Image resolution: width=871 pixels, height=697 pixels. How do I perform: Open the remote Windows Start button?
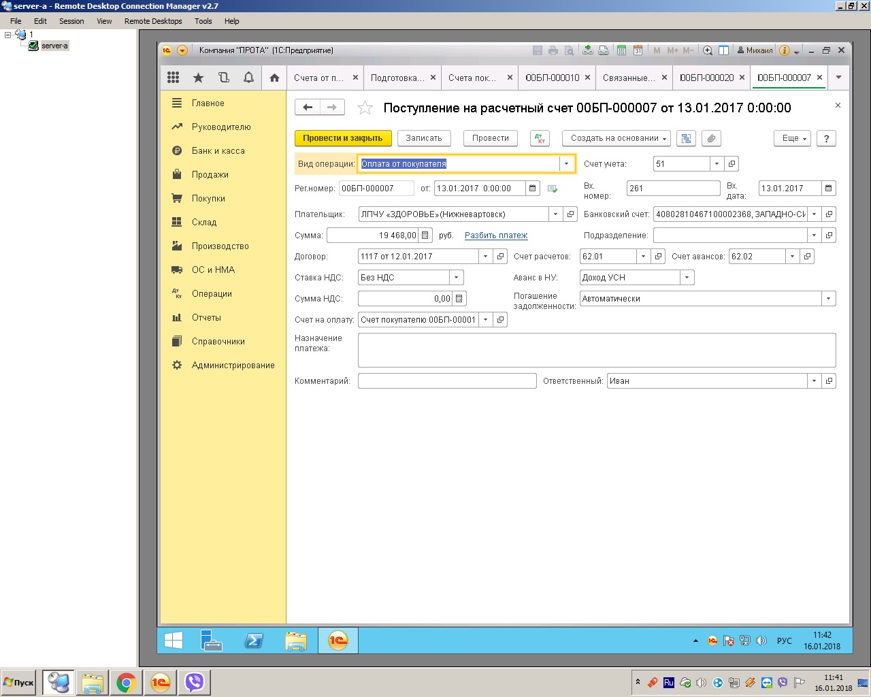click(174, 641)
